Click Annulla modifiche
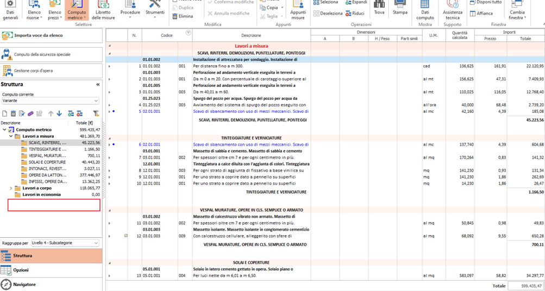Image resolution: width=545 pixels, height=291 pixels. [229, 14]
